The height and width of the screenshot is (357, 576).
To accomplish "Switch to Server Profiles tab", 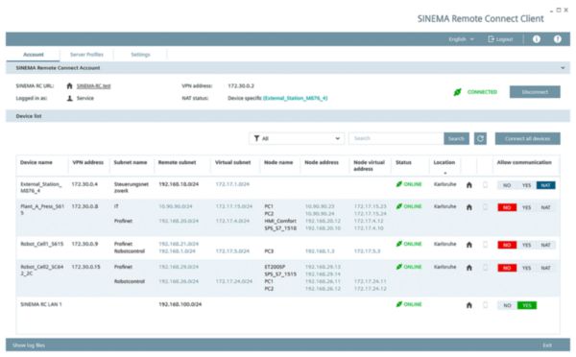I will [x=86, y=55].
